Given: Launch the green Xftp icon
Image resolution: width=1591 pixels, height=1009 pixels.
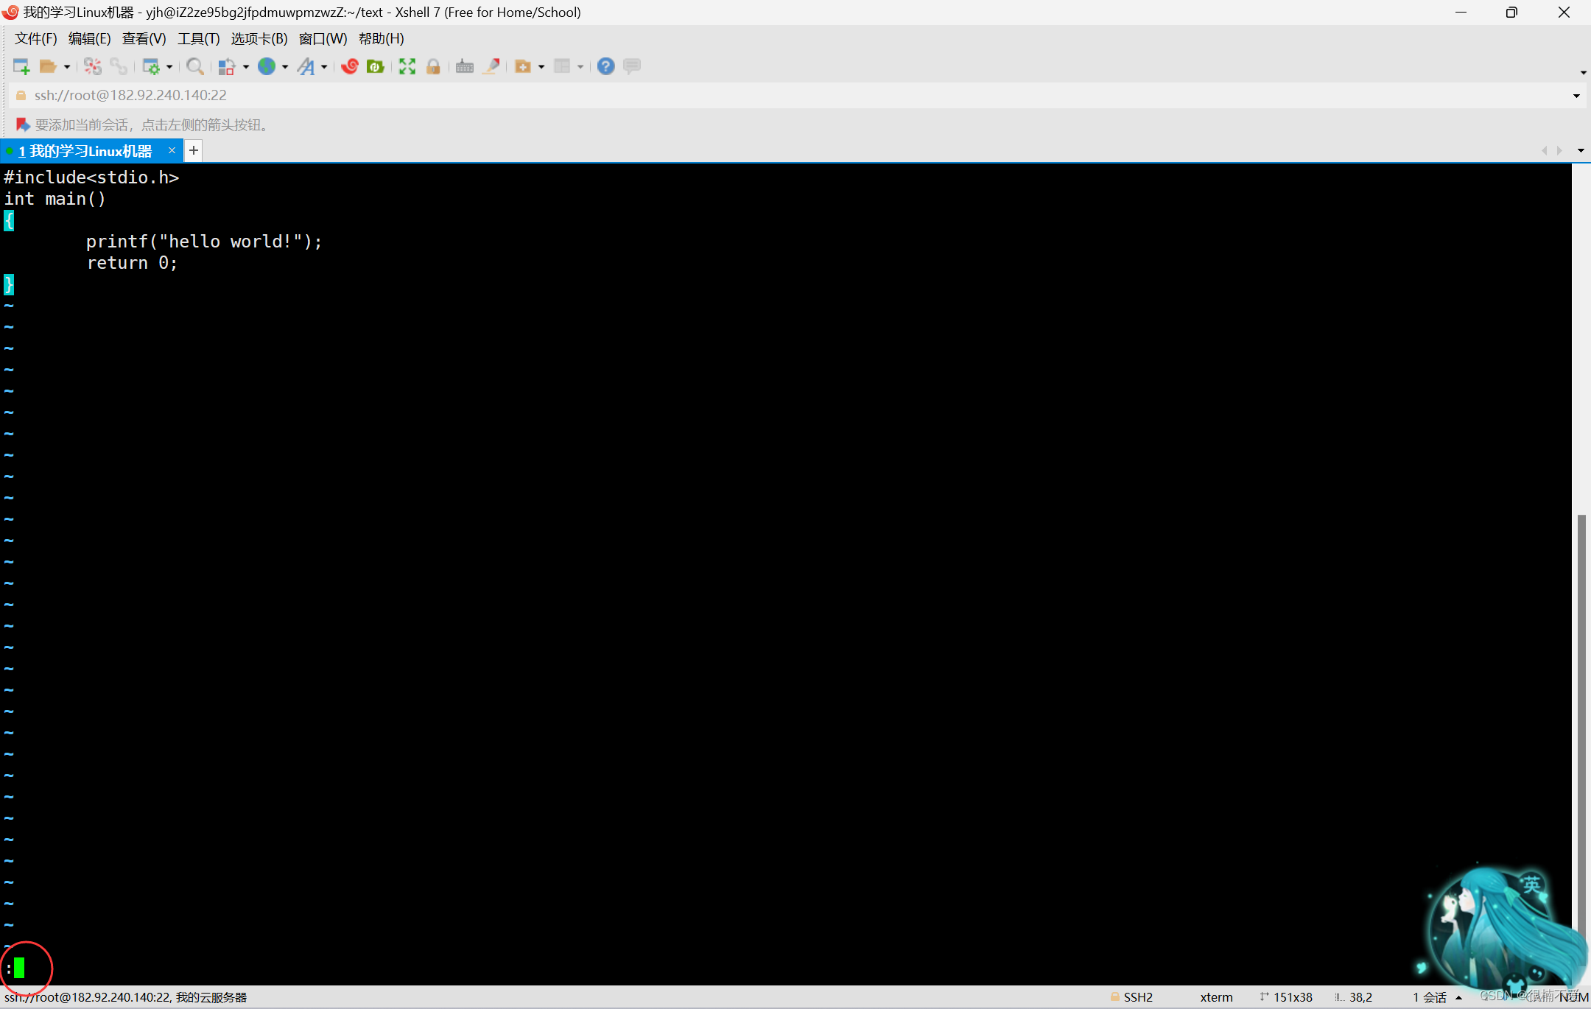Looking at the screenshot, I should 376,67.
